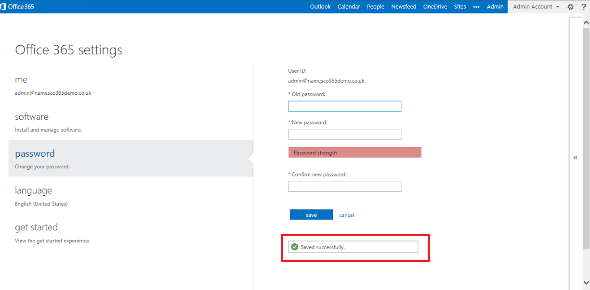Click the save button
The image size is (590, 290).
[311, 215]
